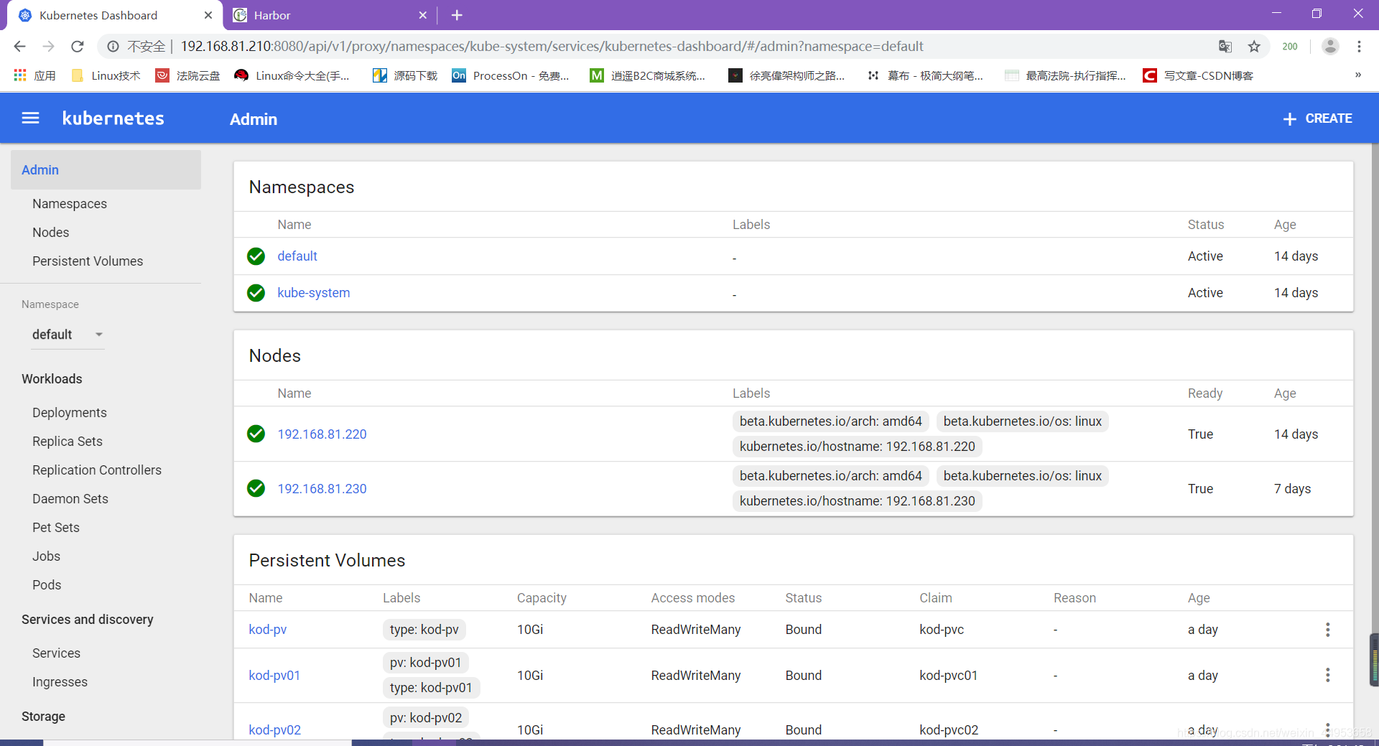Go to Daemon Sets
The height and width of the screenshot is (746, 1379).
(70, 499)
